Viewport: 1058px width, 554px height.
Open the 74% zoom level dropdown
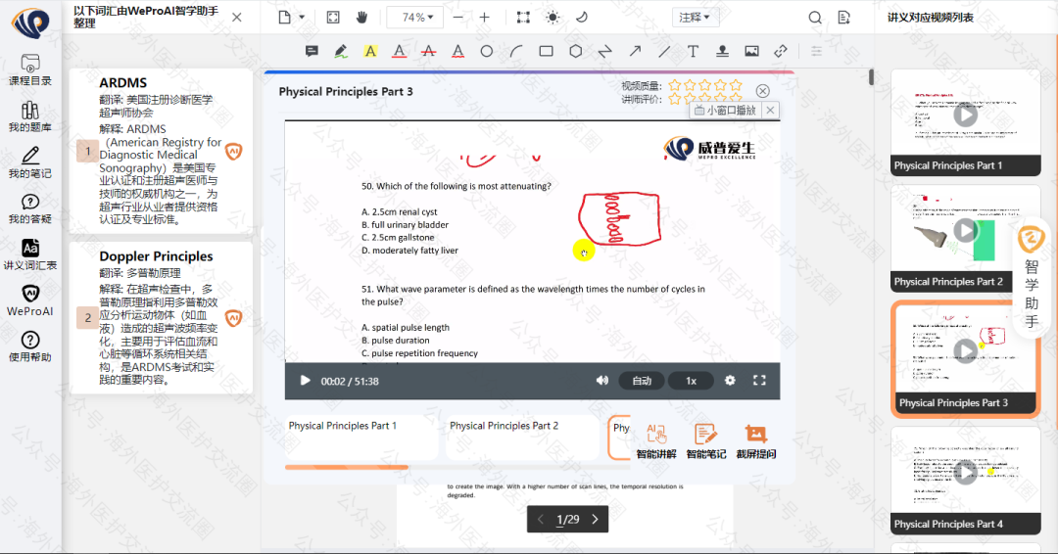(x=414, y=18)
